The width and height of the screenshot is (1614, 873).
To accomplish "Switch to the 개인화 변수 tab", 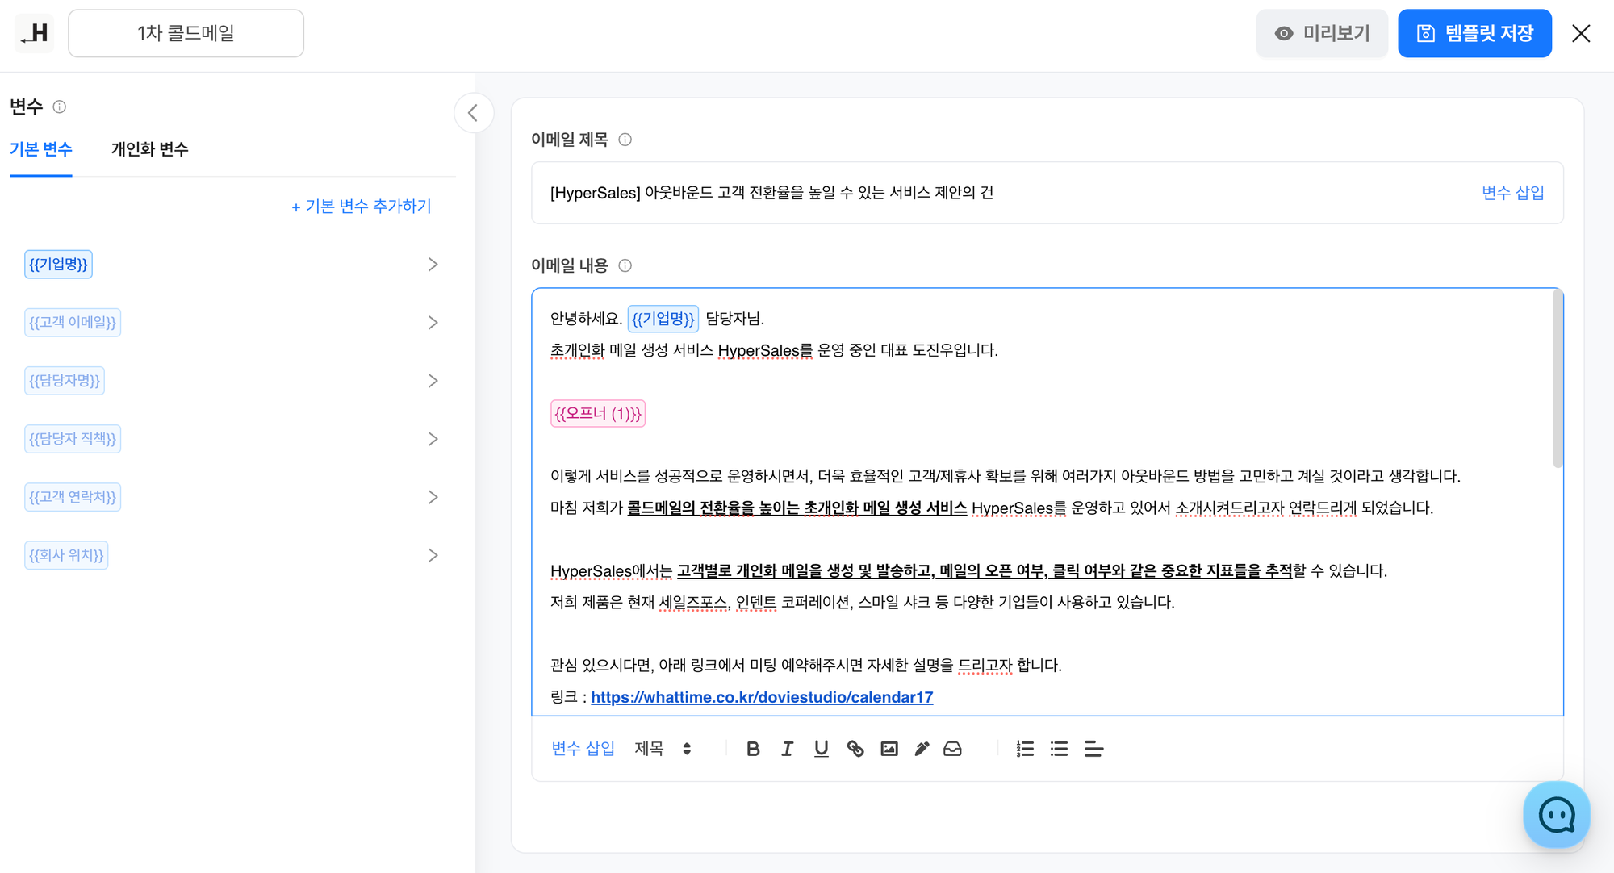I will pyautogui.click(x=149, y=149).
